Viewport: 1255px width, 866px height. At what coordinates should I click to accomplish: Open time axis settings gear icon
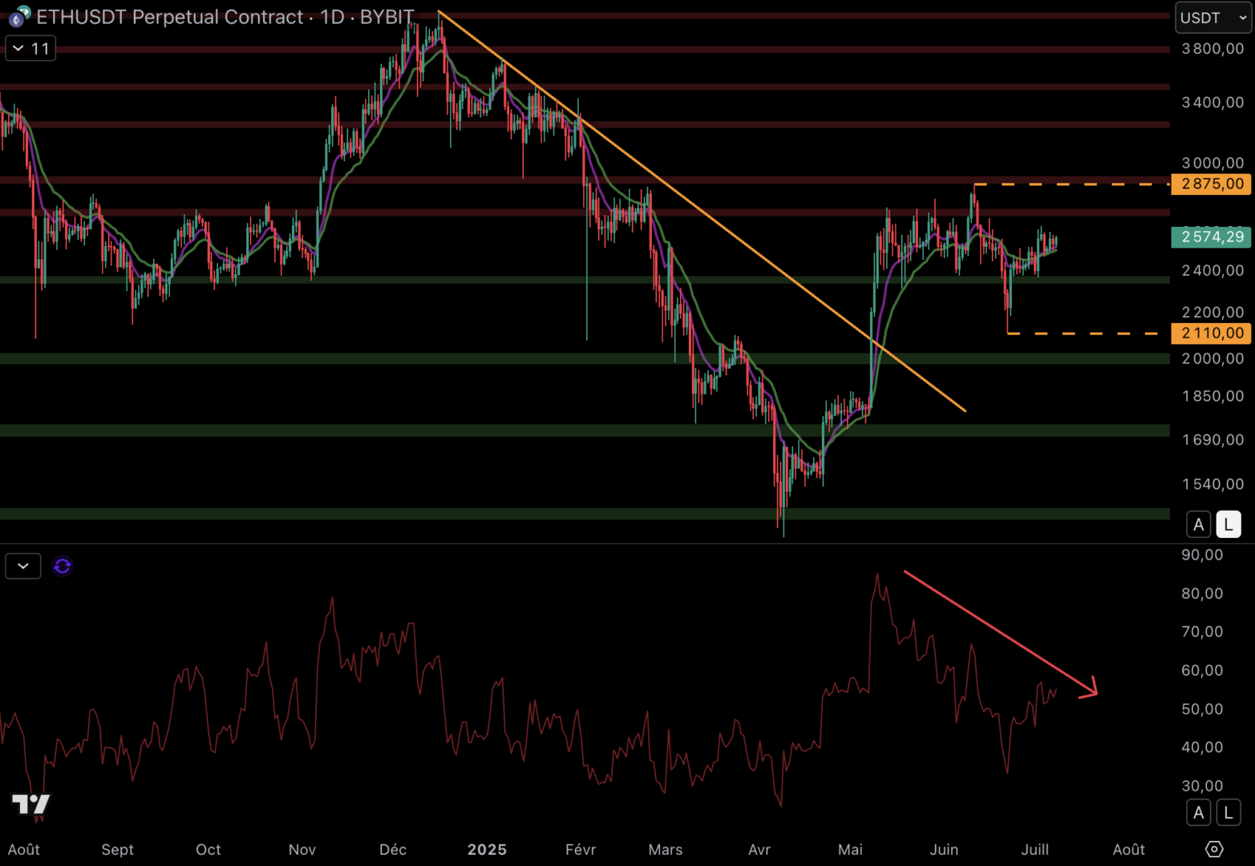pyautogui.click(x=1214, y=848)
